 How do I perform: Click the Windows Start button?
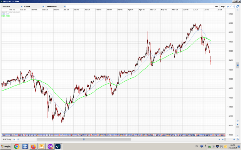click(6, 147)
